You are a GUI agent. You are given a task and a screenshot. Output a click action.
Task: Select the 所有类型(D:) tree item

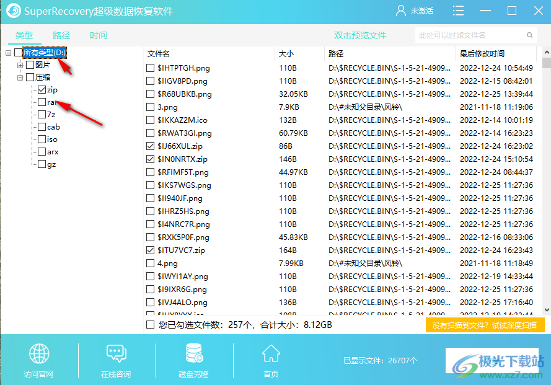click(x=45, y=53)
